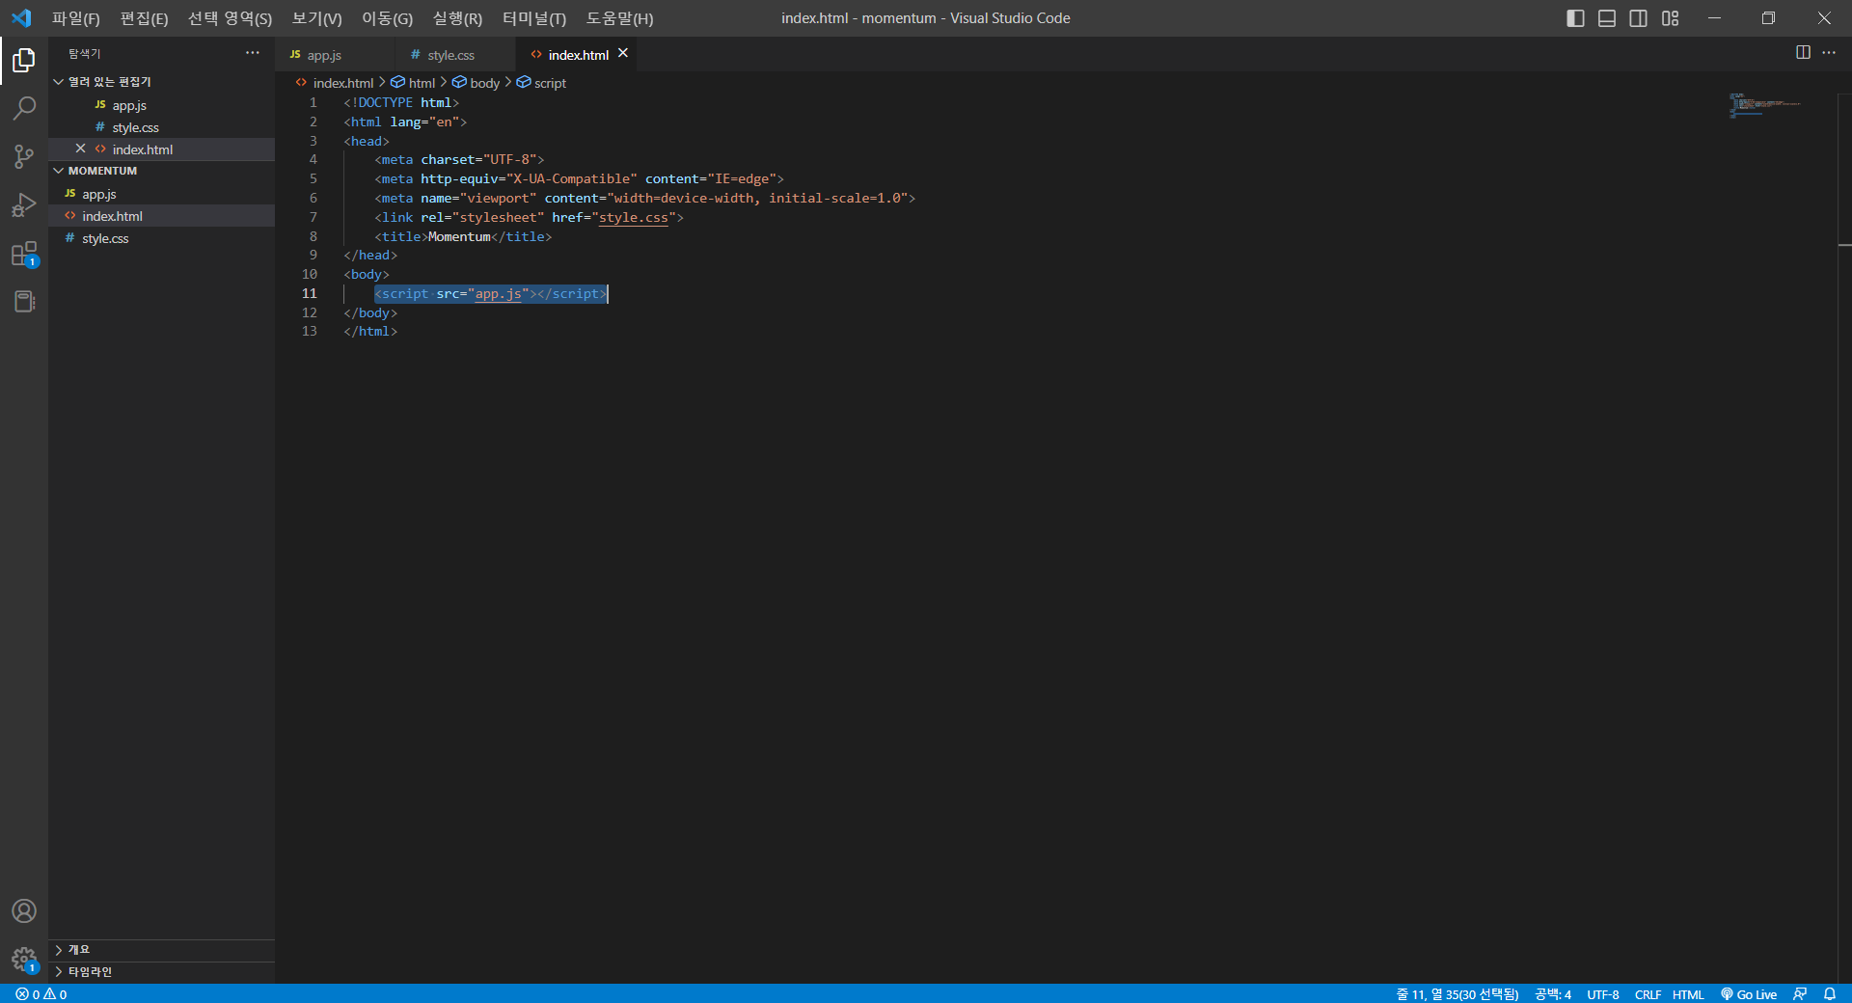Click line and column position indicator

[x=1457, y=994]
